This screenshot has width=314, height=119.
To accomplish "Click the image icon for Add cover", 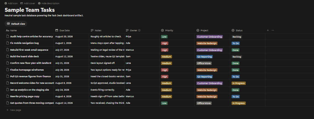I will tap(22, 3).
